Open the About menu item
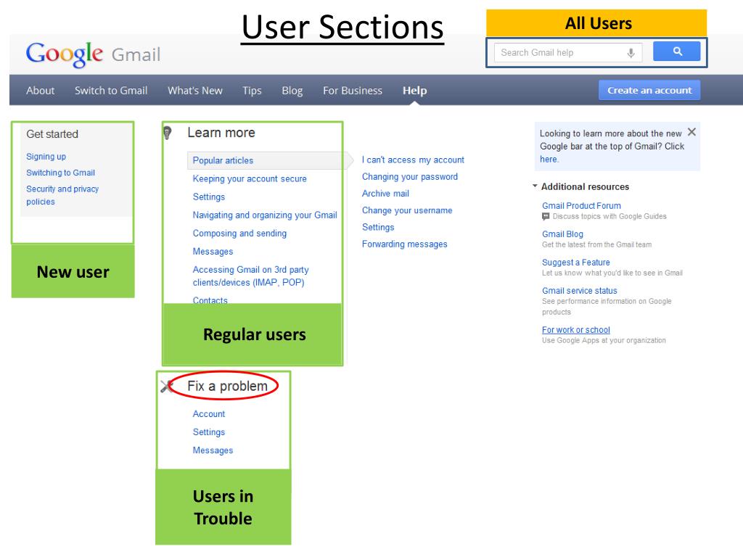Screen dimensions: 743x557 (x=41, y=91)
